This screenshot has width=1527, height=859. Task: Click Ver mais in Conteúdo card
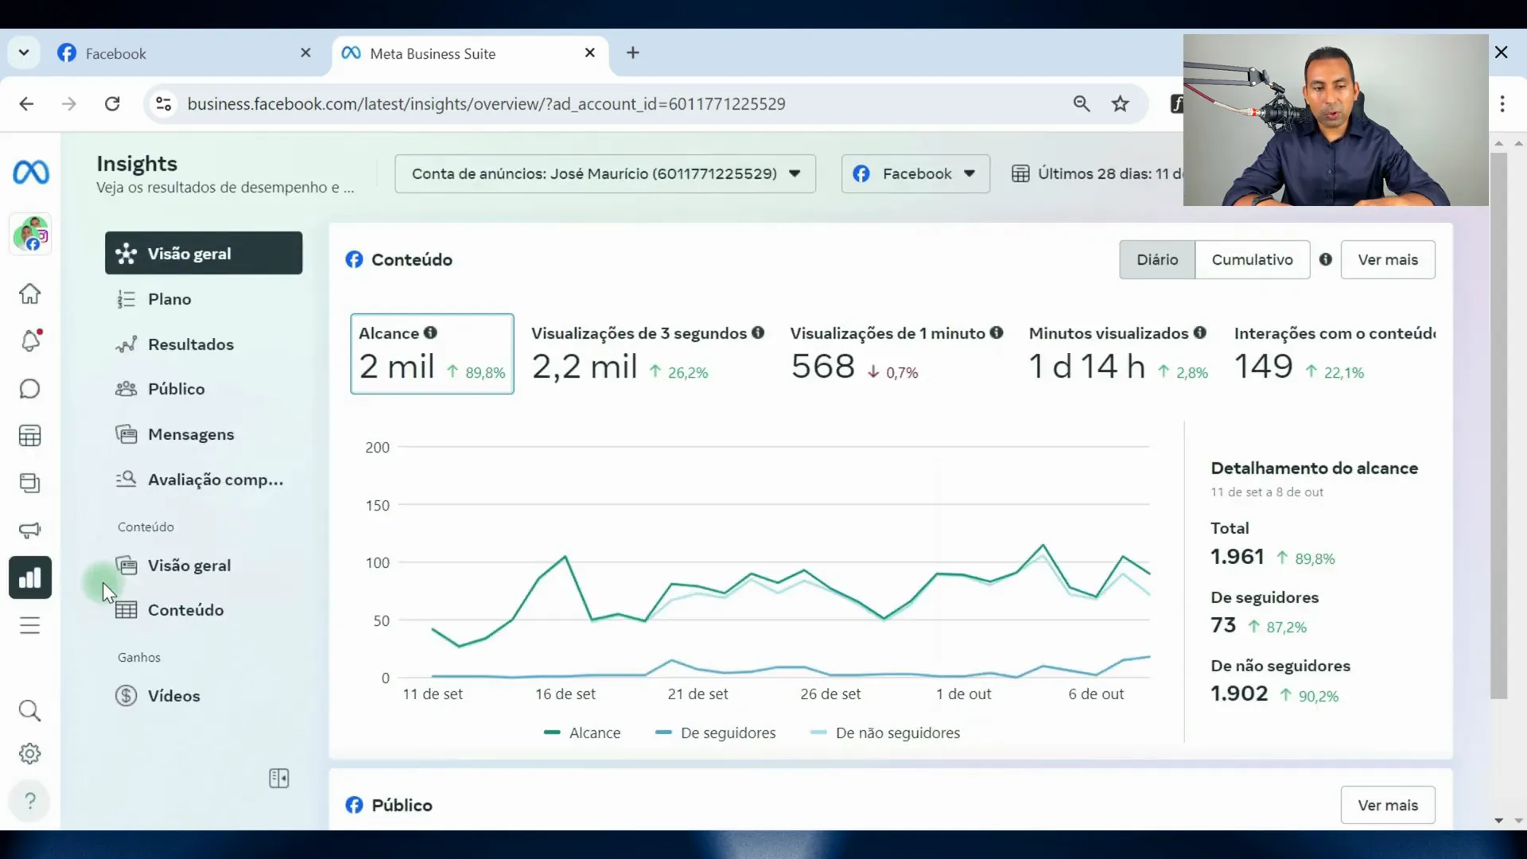pos(1388,259)
